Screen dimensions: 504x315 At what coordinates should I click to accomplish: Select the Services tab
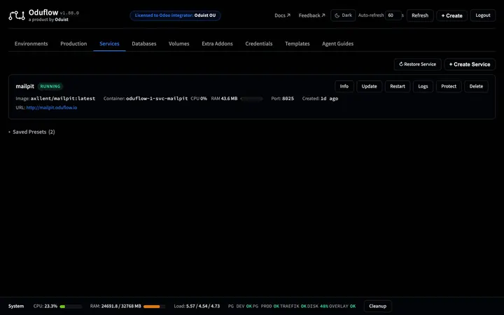click(x=109, y=43)
